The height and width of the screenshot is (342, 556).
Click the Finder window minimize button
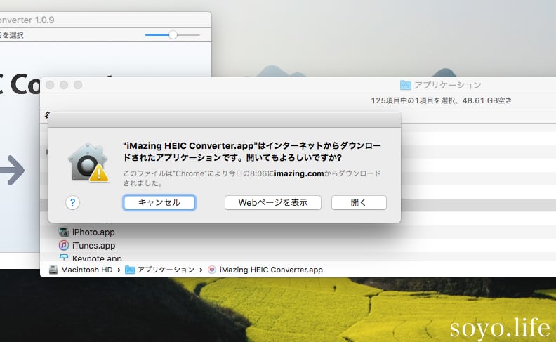click(x=64, y=85)
